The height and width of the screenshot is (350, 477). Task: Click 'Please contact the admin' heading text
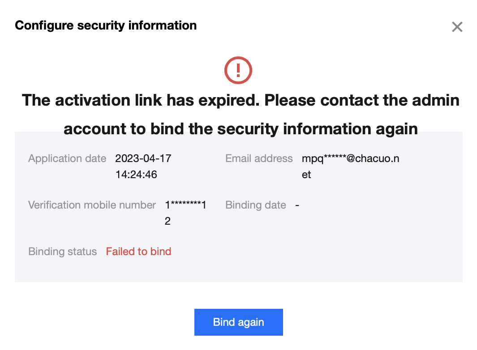(x=362, y=100)
